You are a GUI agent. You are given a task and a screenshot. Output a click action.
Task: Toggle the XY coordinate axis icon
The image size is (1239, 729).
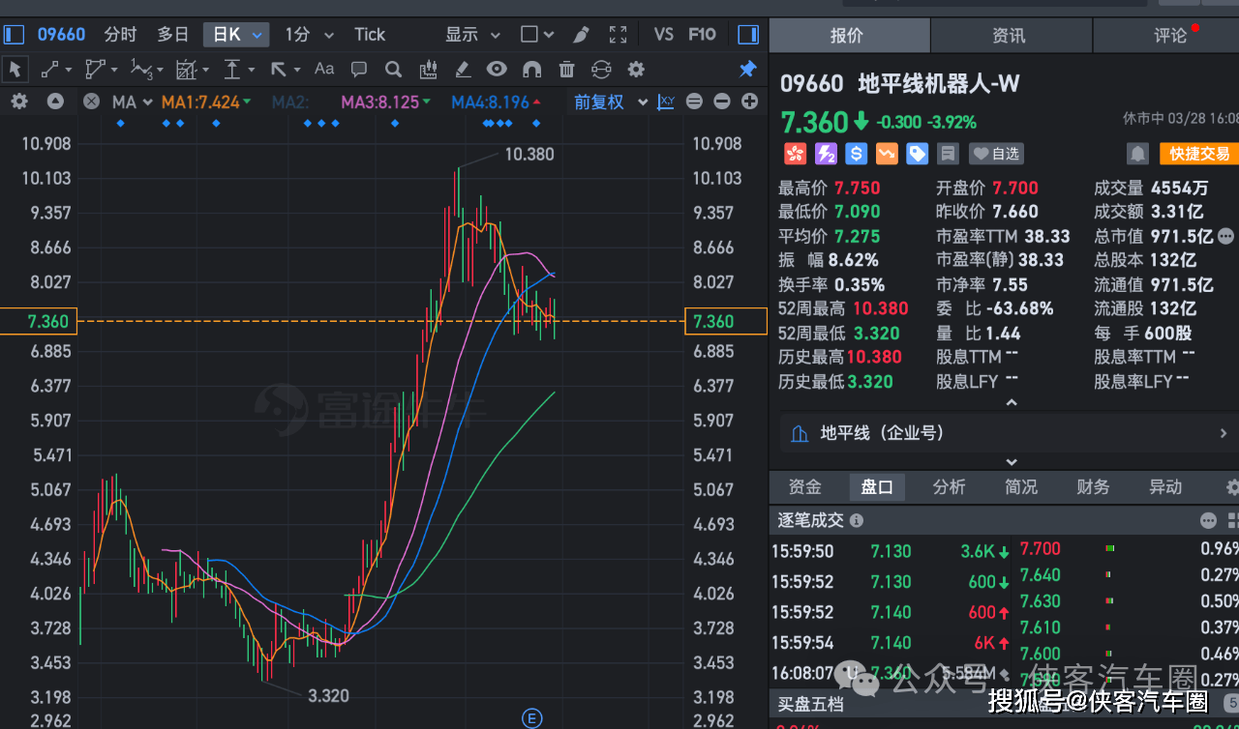pyautogui.click(x=666, y=102)
